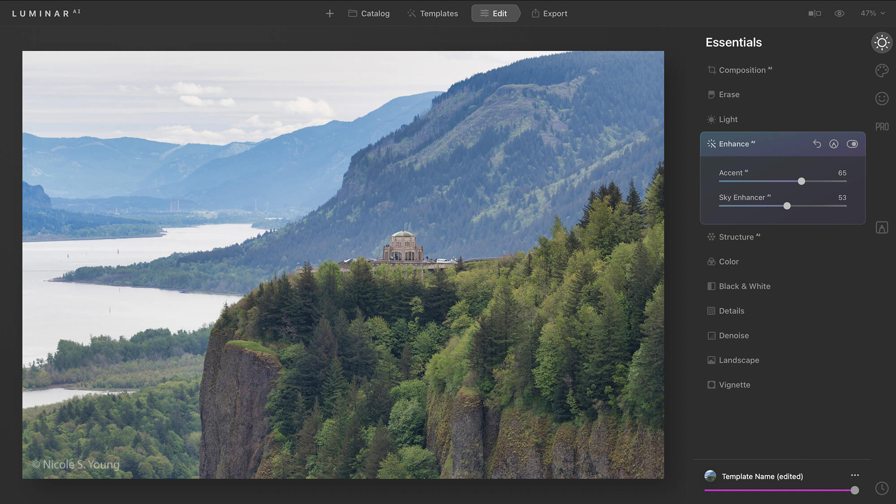Open the Essentials sun icon category

pyautogui.click(x=882, y=43)
